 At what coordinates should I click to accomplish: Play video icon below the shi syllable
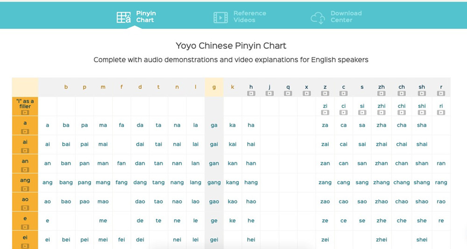(422, 112)
